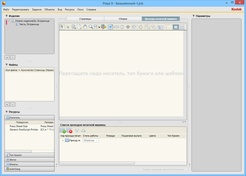Screen dimensions: 246x176
Task: Delete press run with red X icon
Action: 69,131
